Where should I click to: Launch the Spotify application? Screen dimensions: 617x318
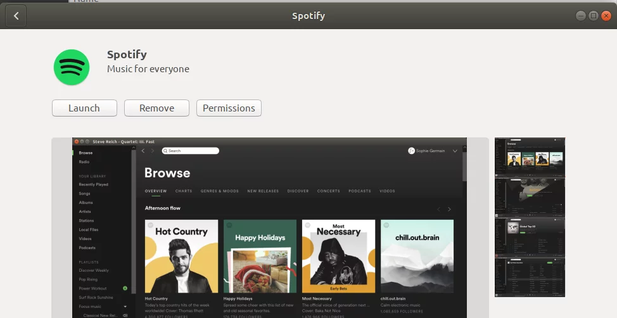click(84, 108)
